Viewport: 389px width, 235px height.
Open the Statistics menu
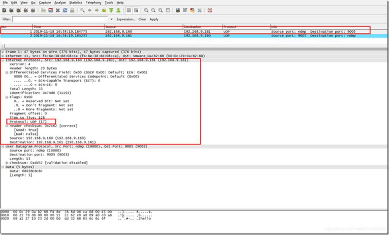(76, 3)
